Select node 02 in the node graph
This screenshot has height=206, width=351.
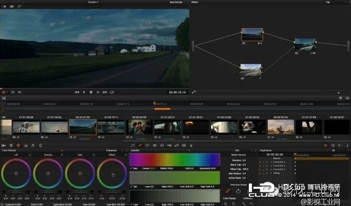coord(250,71)
